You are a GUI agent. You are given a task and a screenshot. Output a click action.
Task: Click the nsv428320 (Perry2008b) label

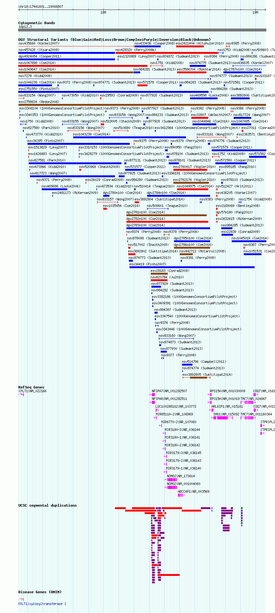pos(136,50)
